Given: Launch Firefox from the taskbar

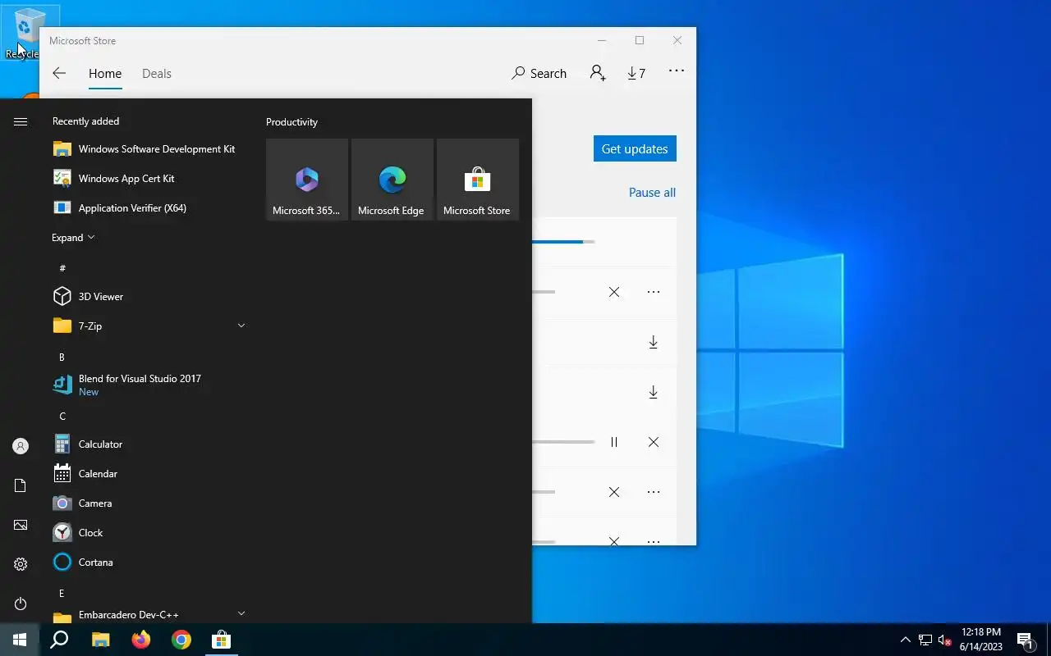Looking at the screenshot, I should pyautogui.click(x=140, y=640).
